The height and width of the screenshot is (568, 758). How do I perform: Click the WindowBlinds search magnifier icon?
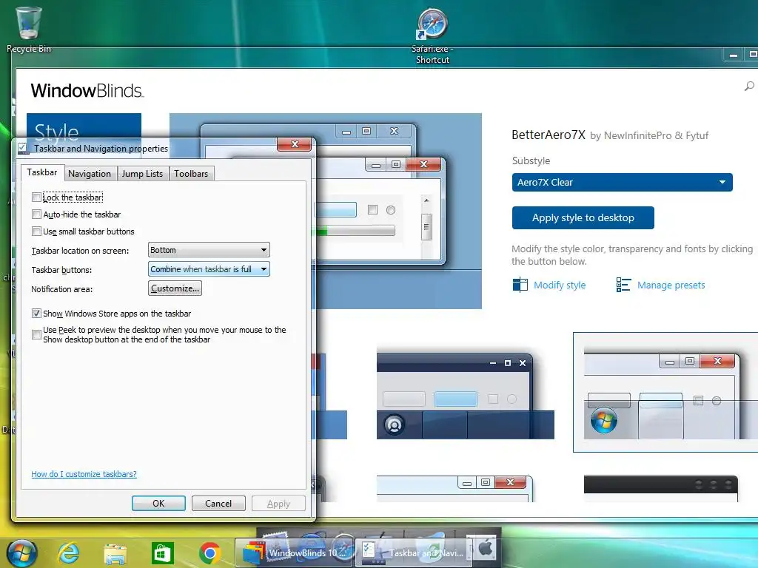749,87
